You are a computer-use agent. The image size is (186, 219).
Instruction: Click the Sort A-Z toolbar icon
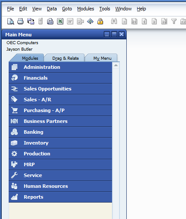click(183, 22)
